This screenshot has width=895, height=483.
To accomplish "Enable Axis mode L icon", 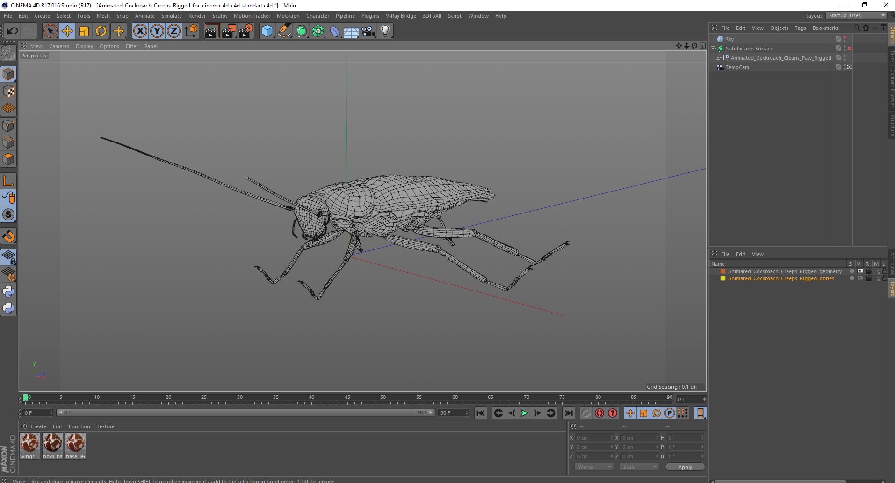I will click(8, 181).
